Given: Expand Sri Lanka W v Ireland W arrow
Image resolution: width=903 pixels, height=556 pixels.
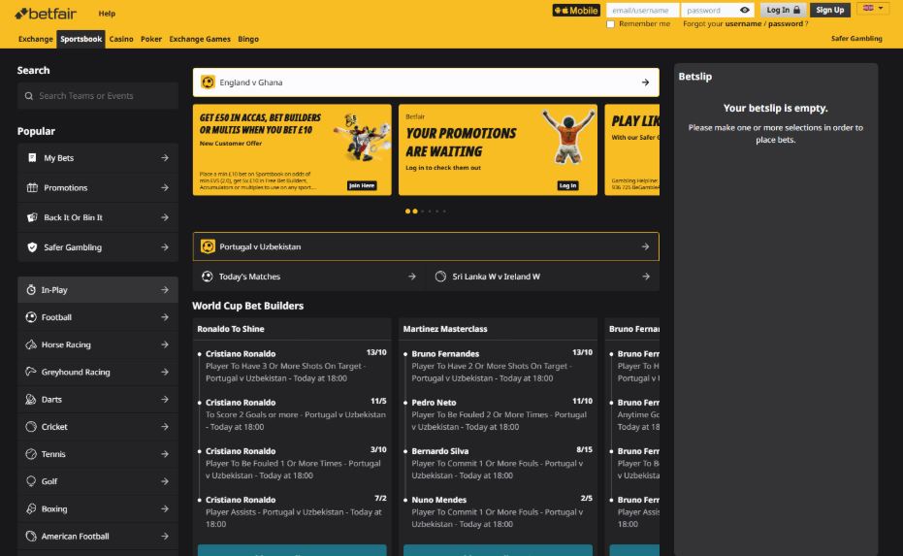Looking at the screenshot, I should point(646,277).
